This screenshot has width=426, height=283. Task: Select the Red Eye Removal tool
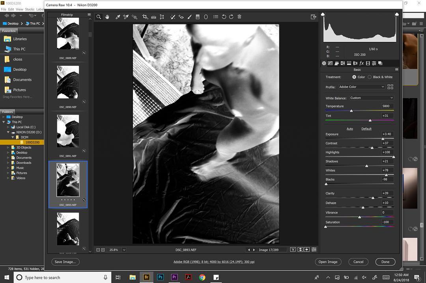pos(181,17)
